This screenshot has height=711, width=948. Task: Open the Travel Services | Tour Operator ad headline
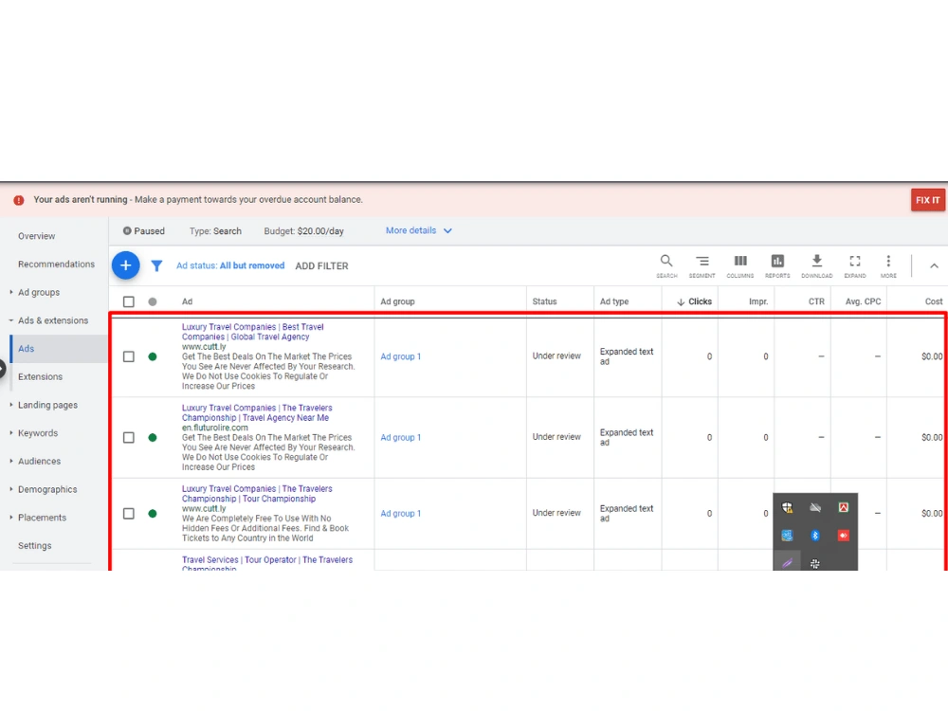[x=267, y=563]
